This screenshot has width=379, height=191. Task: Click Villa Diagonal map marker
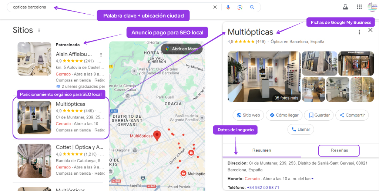pyautogui.click(x=135, y=150)
